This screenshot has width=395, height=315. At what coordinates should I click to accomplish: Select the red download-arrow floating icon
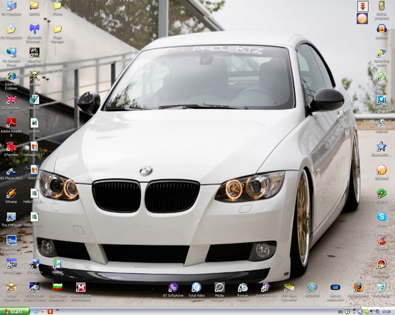coord(362,7)
